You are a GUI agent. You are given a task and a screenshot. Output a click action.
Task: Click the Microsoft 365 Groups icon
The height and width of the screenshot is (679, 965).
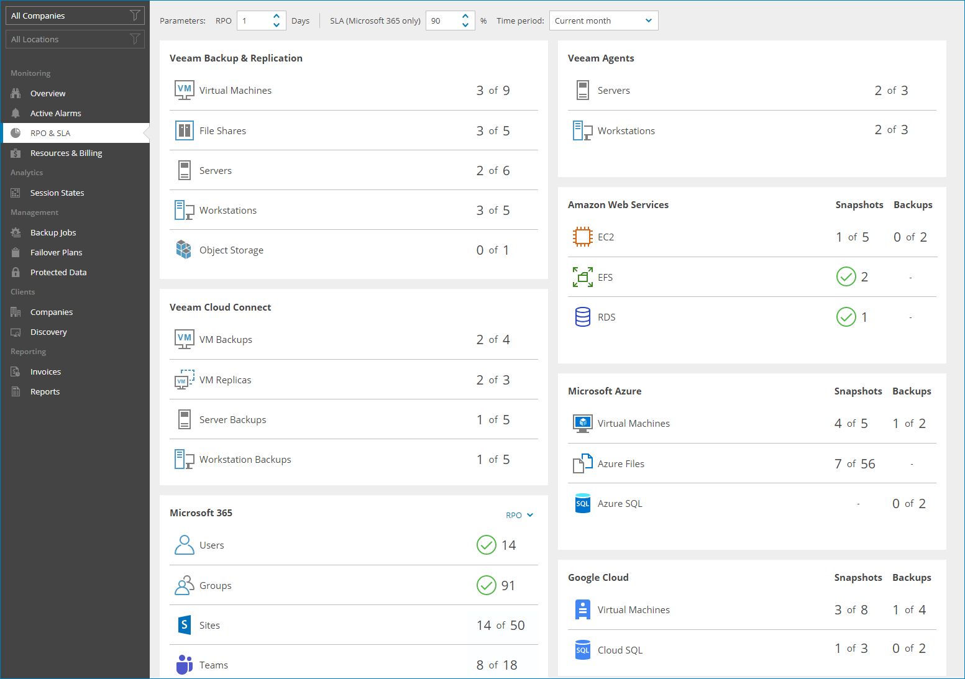click(x=185, y=585)
